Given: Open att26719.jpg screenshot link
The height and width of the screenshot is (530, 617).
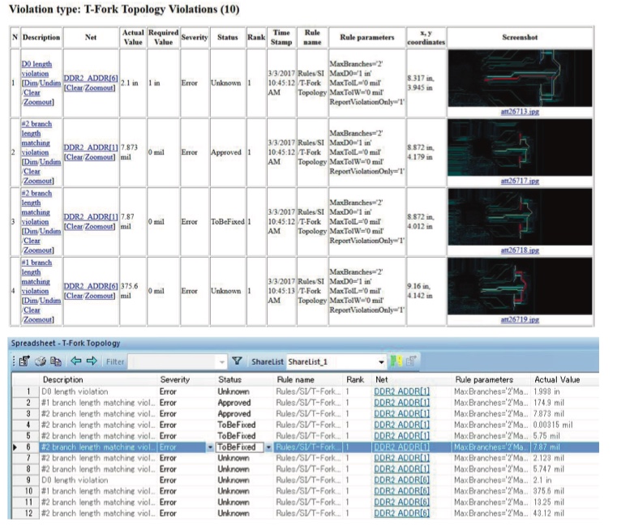Looking at the screenshot, I should point(520,319).
